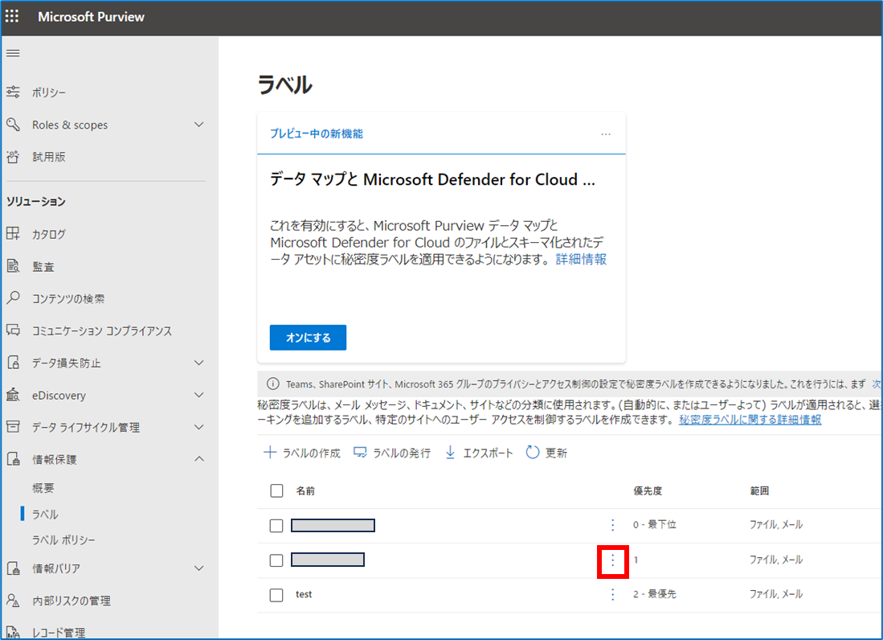The height and width of the screenshot is (640, 883).
Task: Open the test label name
Action: [304, 594]
